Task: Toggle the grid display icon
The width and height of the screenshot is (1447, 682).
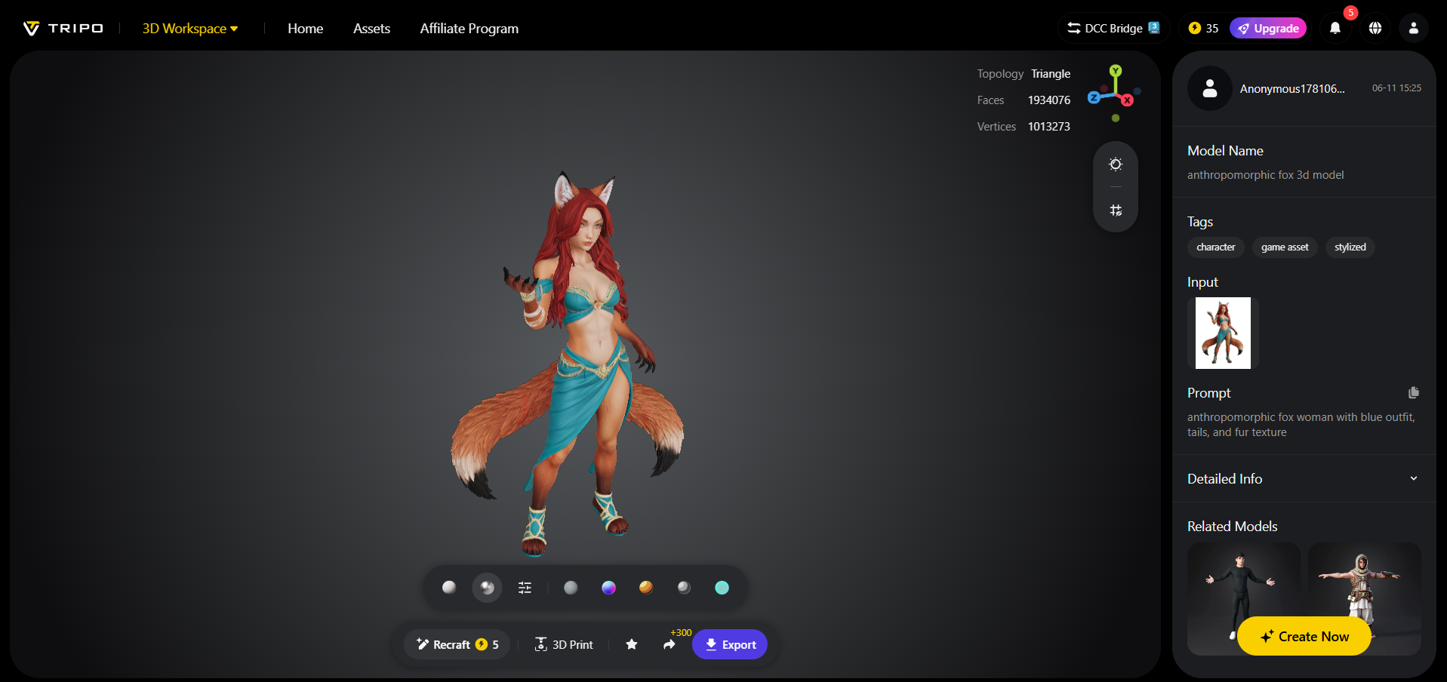Action: [1116, 210]
